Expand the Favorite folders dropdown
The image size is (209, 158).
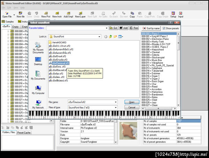pos(107,28)
